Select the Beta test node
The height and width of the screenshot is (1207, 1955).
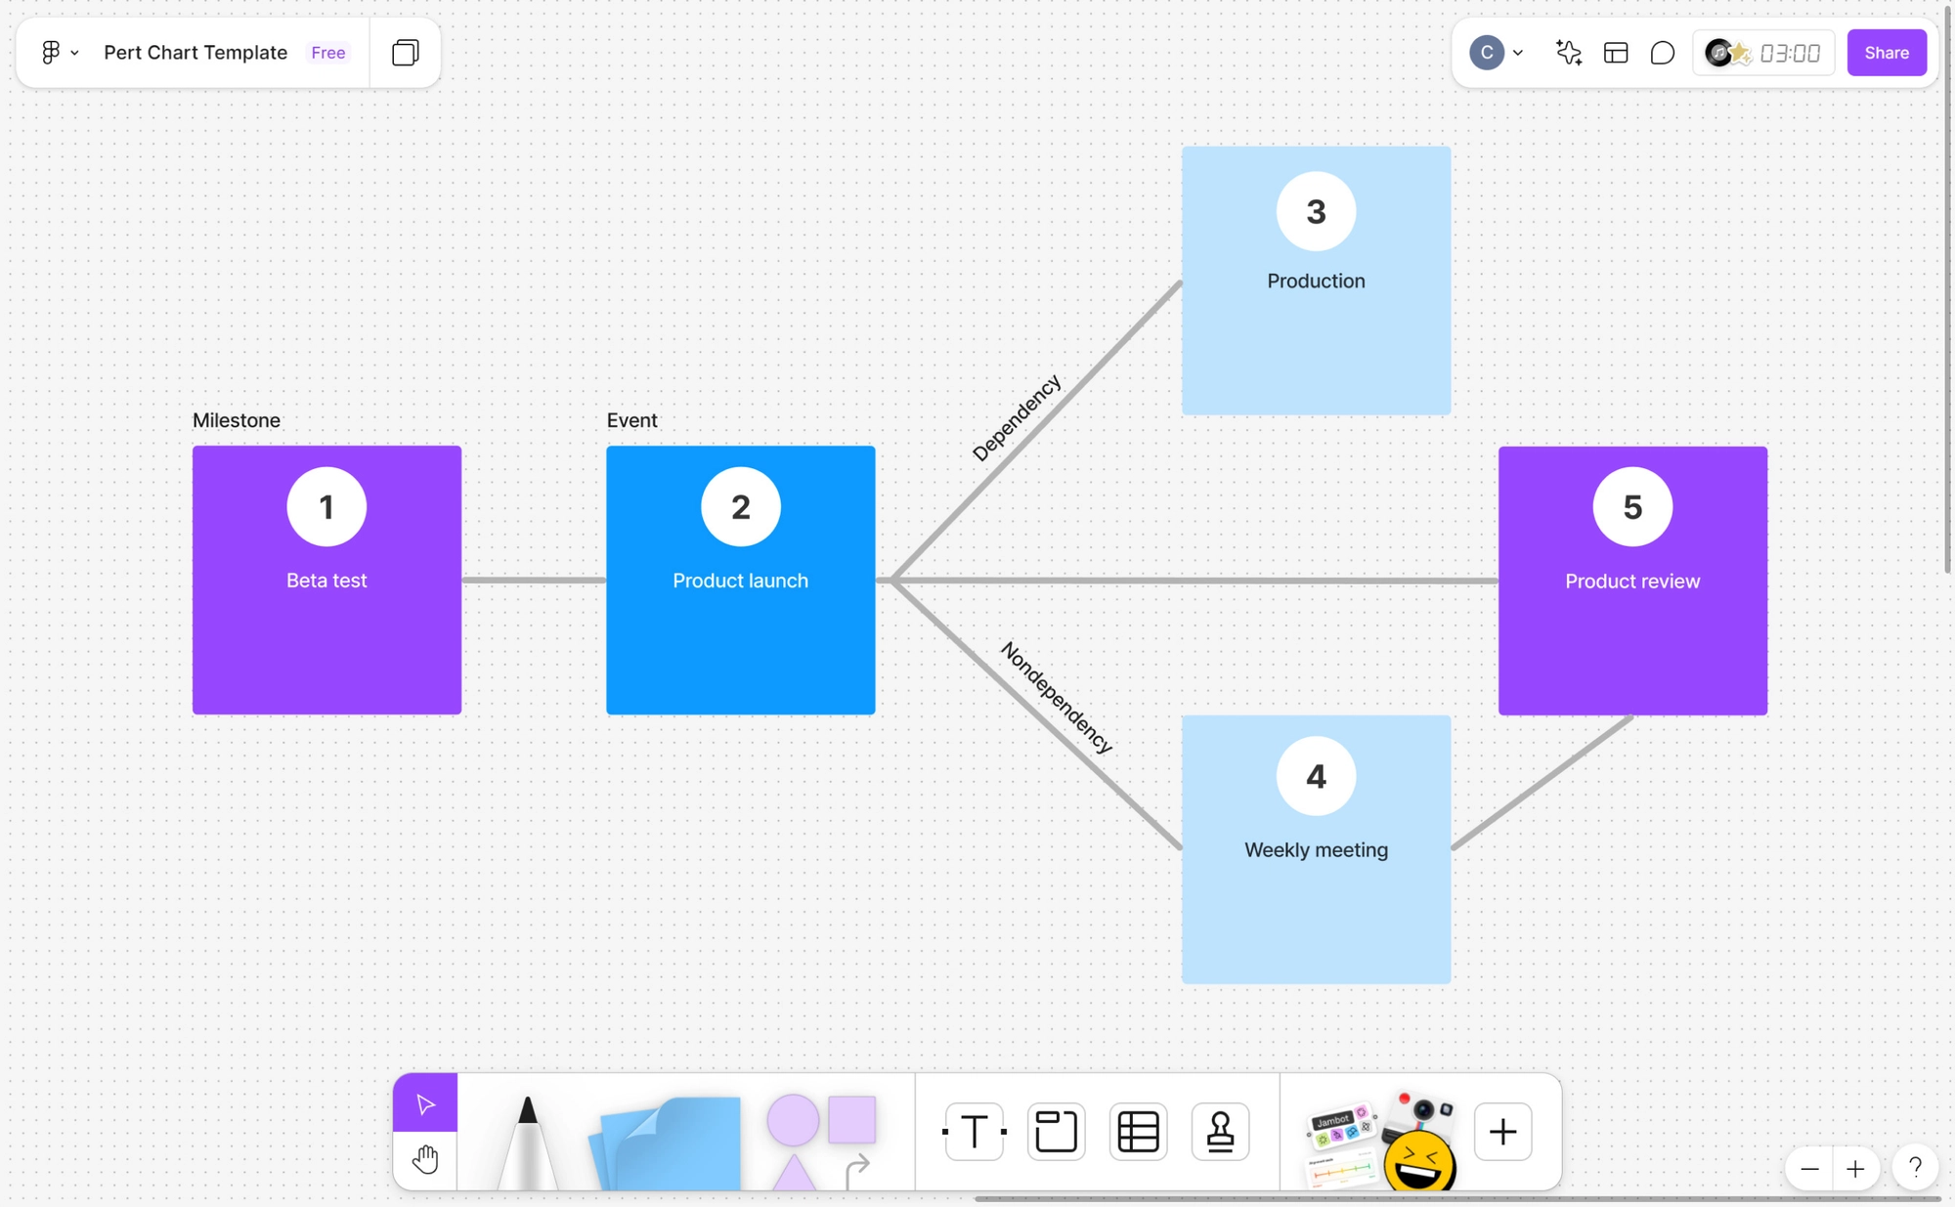326,580
